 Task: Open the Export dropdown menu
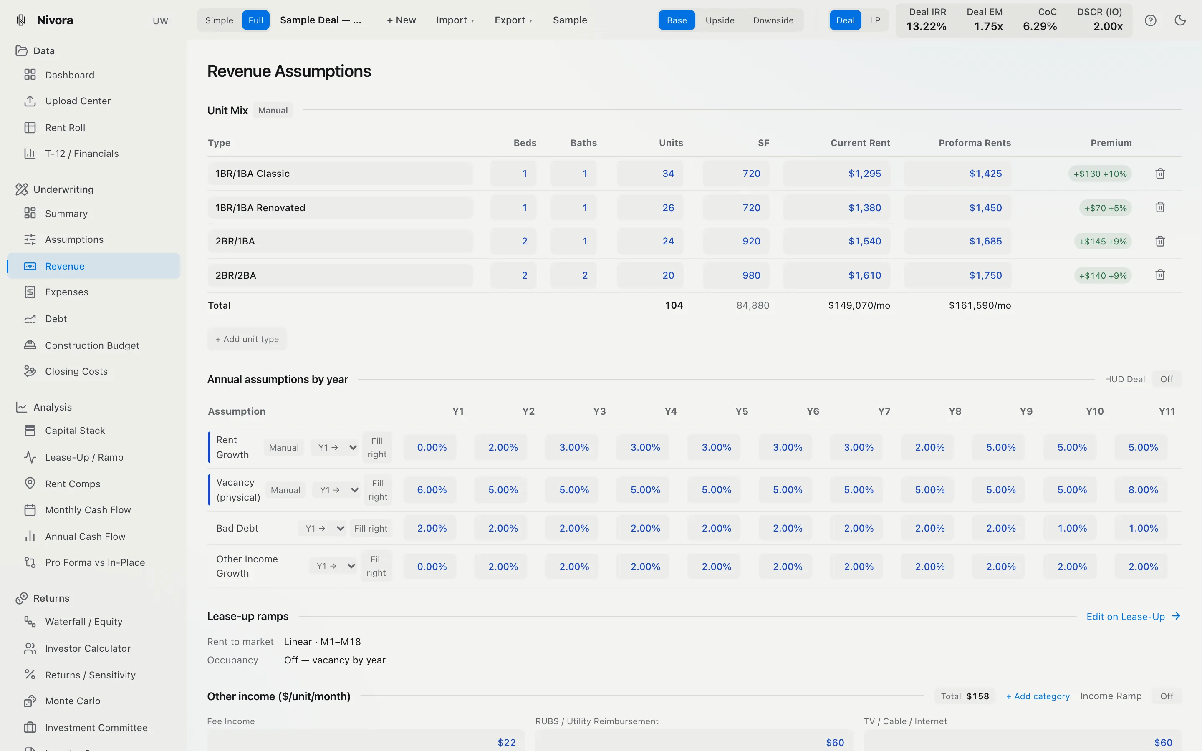[513, 20]
